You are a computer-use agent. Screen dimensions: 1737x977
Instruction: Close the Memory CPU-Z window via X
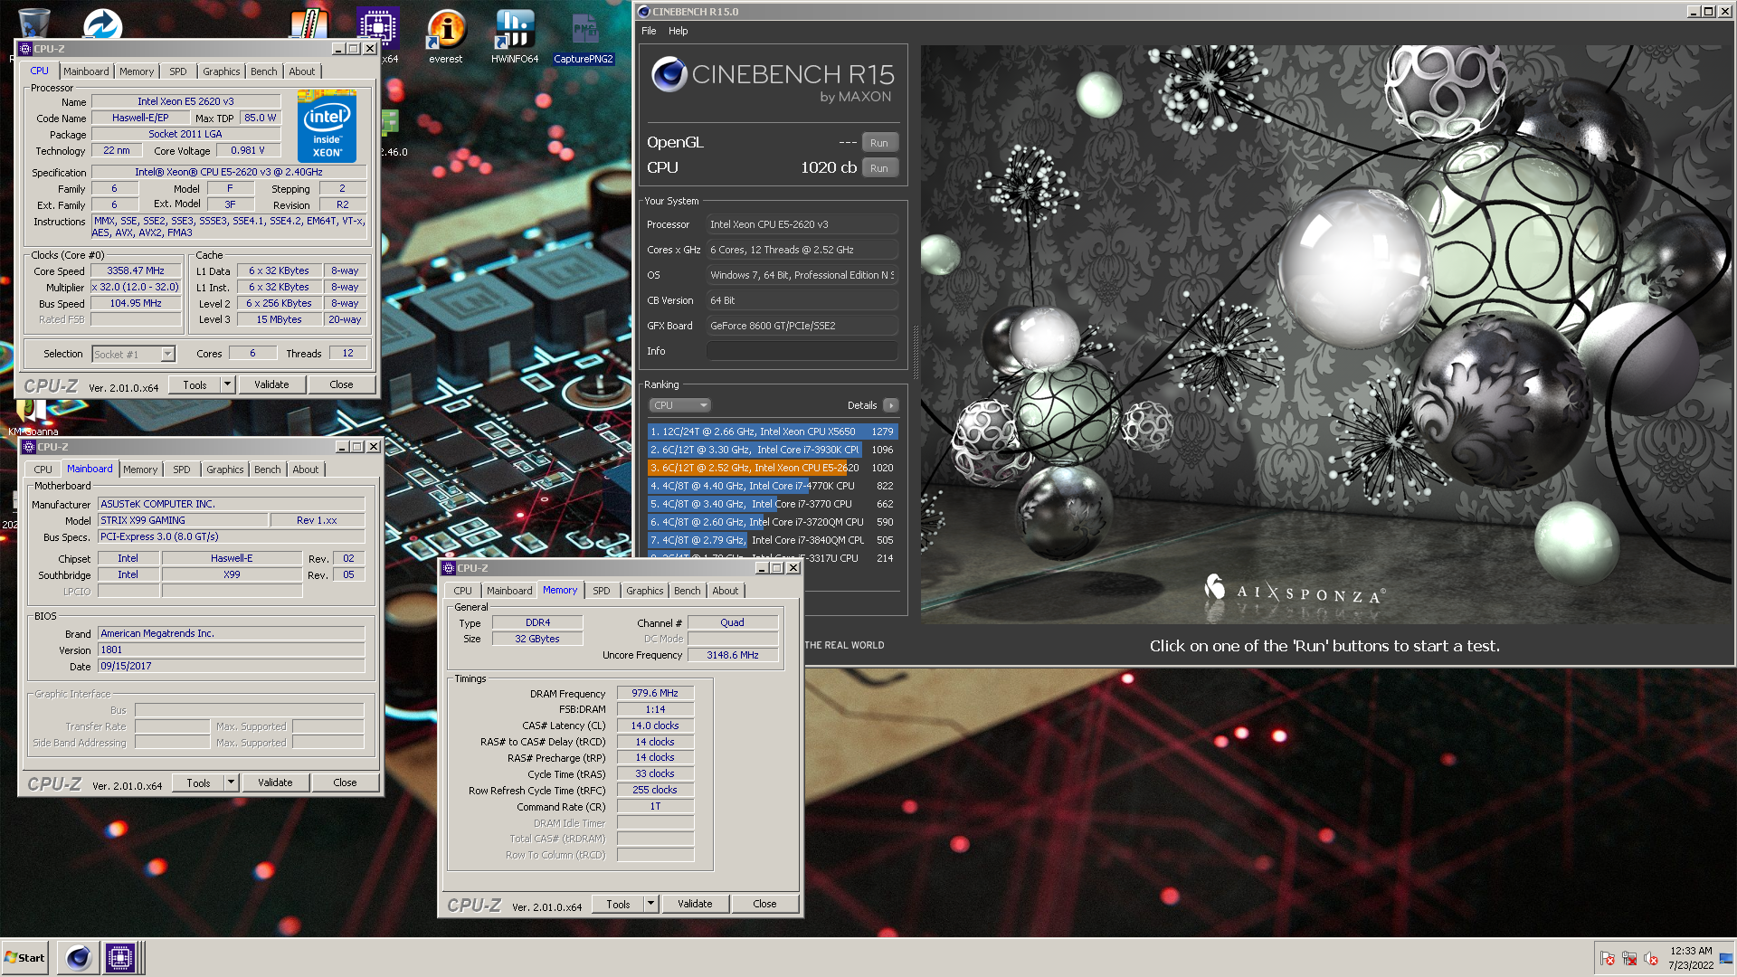[x=793, y=568]
